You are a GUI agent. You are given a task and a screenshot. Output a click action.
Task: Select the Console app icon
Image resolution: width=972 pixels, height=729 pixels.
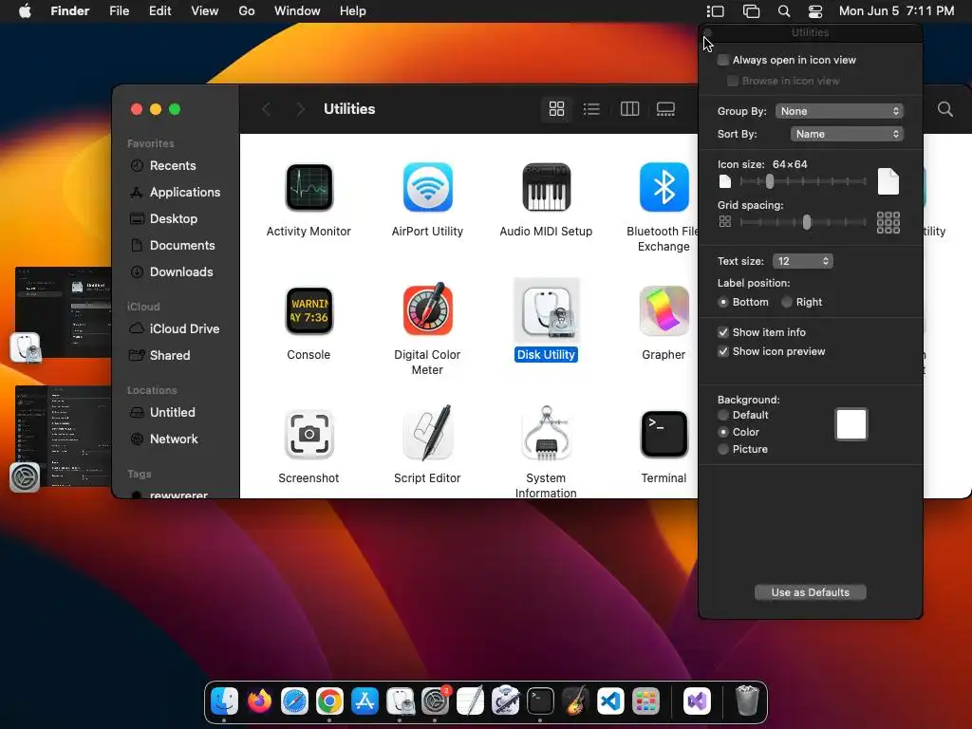point(308,310)
